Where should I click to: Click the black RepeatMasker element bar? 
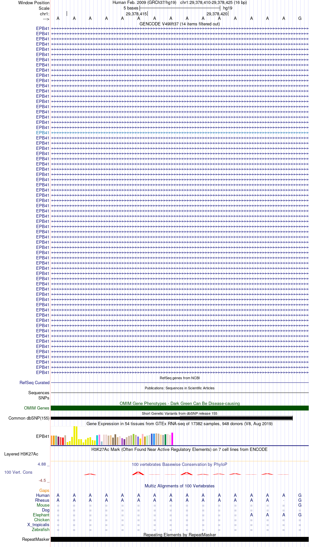click(180, 539)
